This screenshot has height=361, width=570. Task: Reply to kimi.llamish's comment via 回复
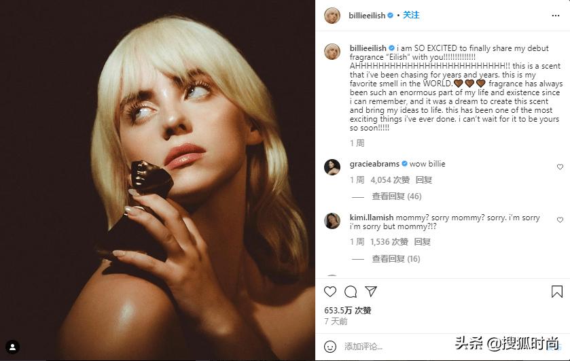[x=422, y=242]
